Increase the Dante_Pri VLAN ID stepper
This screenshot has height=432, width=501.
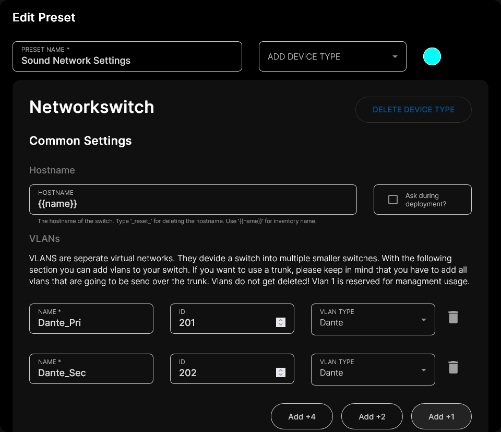tap(281, 320)
